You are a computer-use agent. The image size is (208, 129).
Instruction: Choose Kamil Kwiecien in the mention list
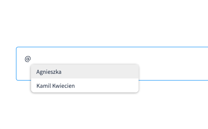[85, 86]
